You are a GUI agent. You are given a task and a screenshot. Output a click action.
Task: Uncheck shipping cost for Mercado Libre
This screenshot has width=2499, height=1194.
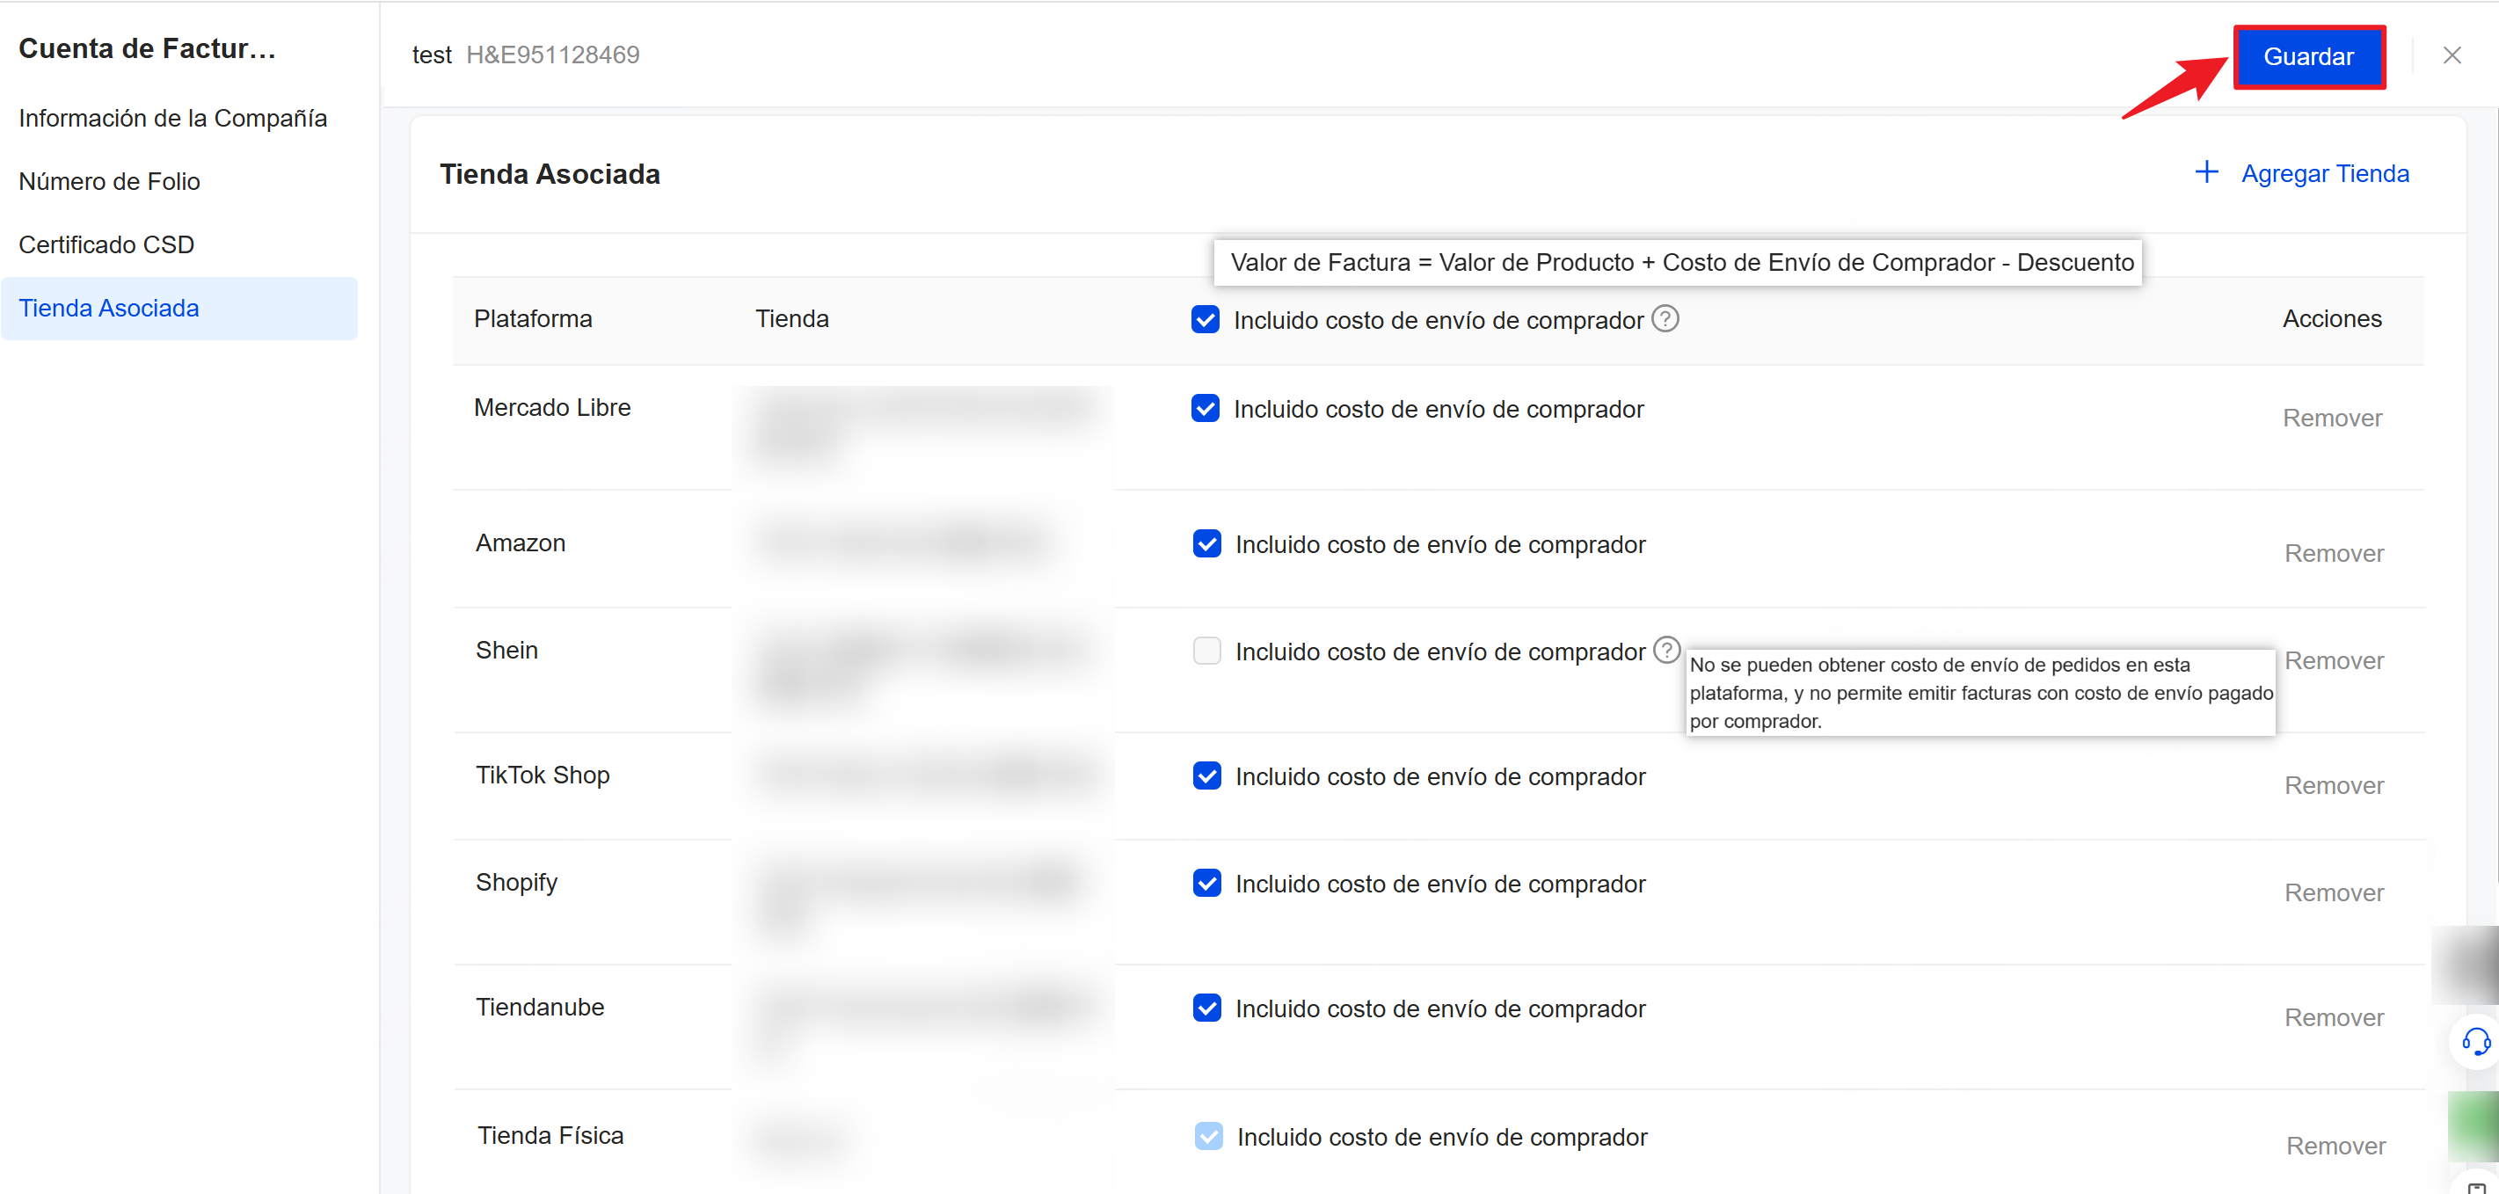(1205, 408)
